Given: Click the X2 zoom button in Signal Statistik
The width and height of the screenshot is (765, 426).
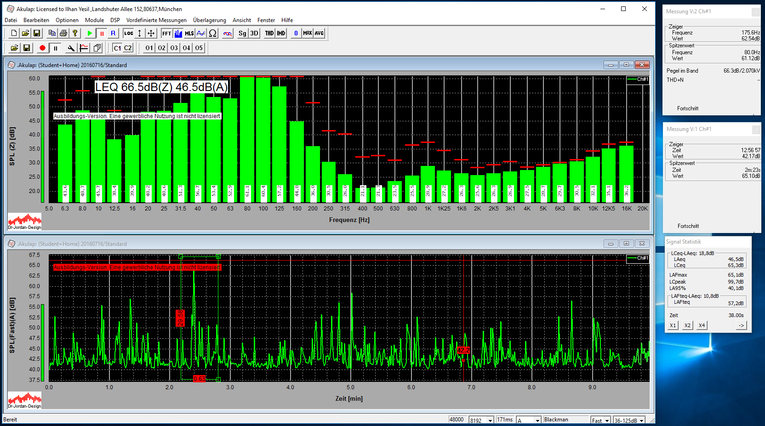Looking at the screenshot, I should click(x=687, y=325).
